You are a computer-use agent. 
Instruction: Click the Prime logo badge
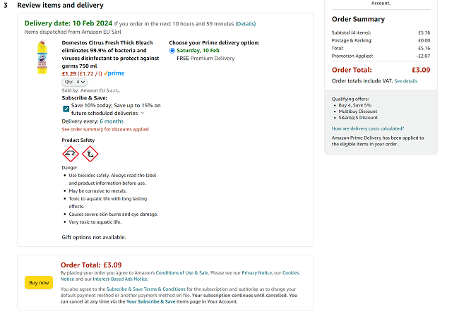[x=114, y=73]
